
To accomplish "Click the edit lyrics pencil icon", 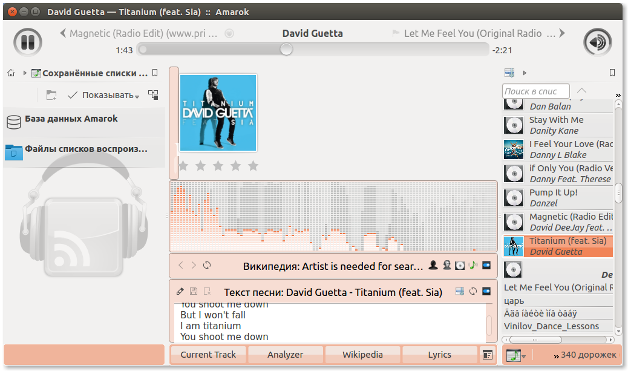I will click(180, 291).
